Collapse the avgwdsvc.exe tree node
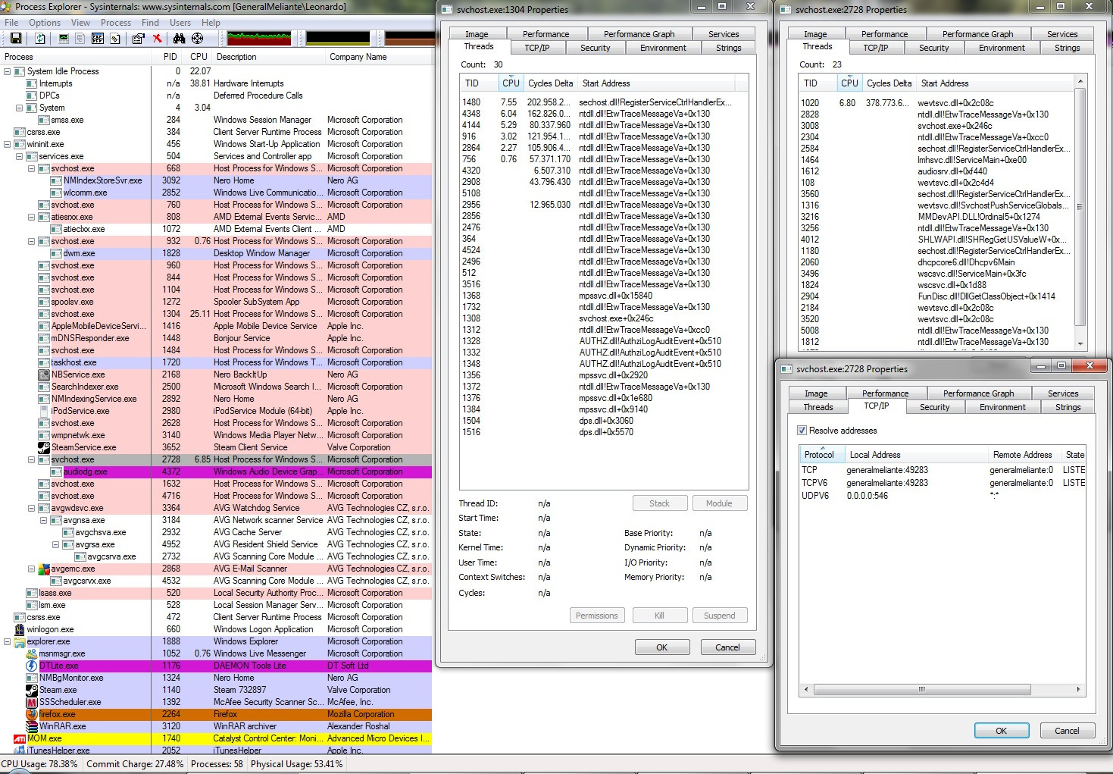 pos(32,508)
